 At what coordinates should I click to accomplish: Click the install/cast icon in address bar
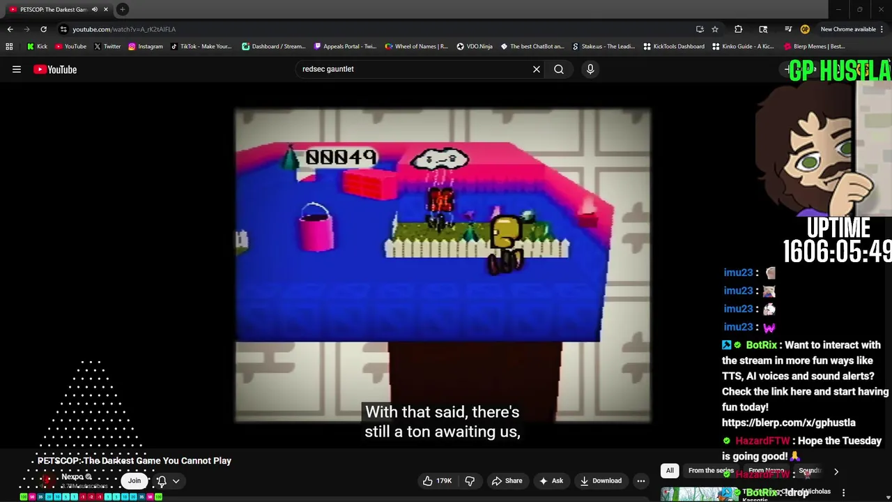700,29
